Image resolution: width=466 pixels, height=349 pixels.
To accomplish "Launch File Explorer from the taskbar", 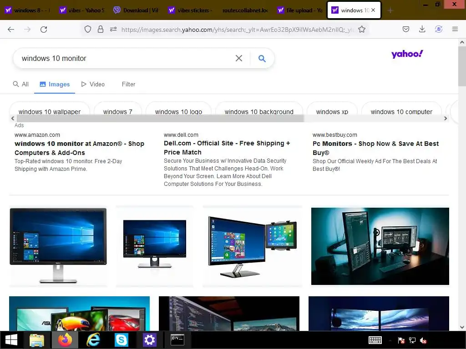I will (x=37, y=340).
